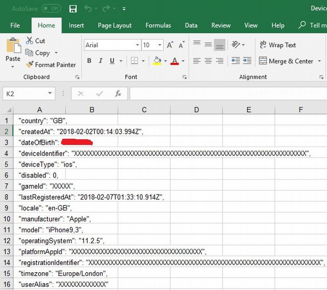Screen dimensions: 327x290
Task: Open the Name Box dropdown arrow
Action: pos(50,94)
